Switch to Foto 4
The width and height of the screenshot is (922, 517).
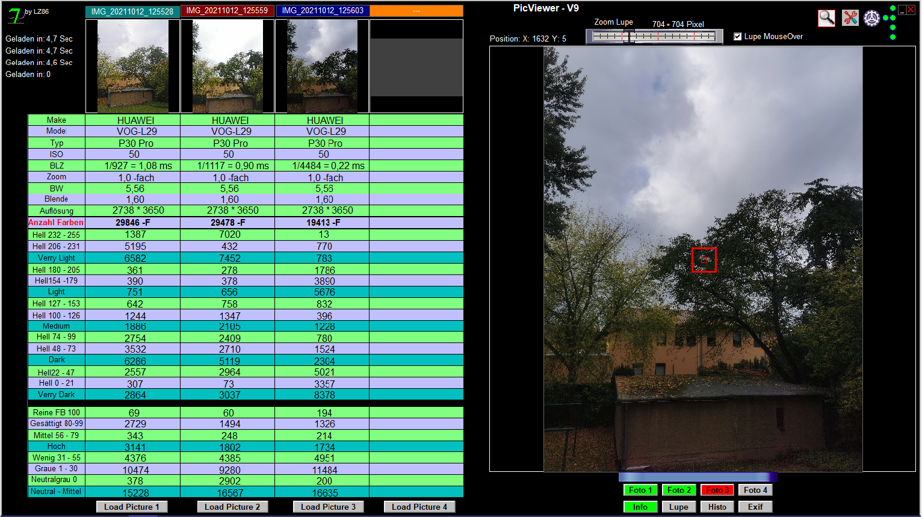pos(755,490)
